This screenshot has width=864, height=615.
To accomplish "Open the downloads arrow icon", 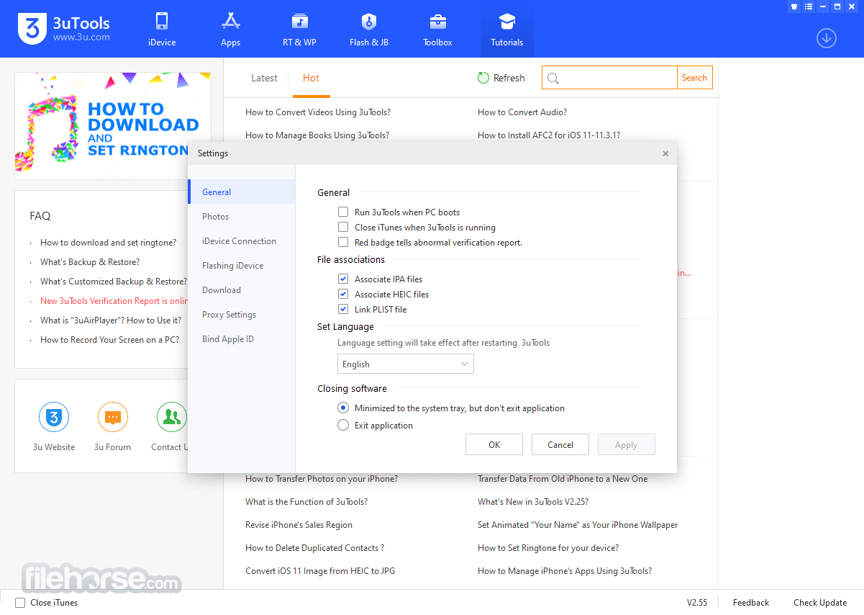I will point(827,38).
